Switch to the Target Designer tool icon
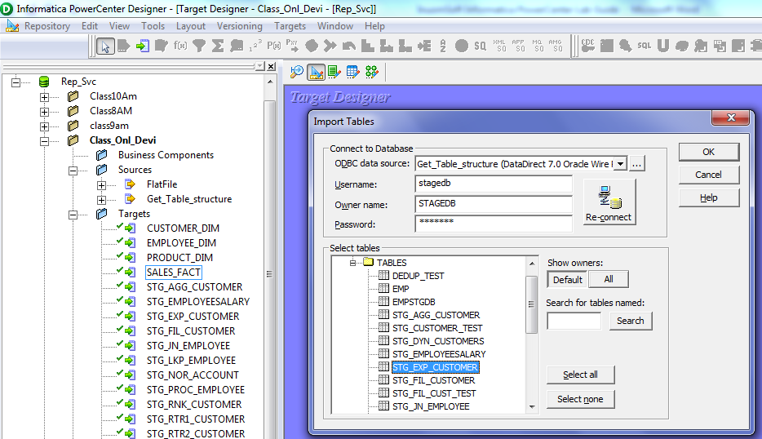 click(316, 72)
